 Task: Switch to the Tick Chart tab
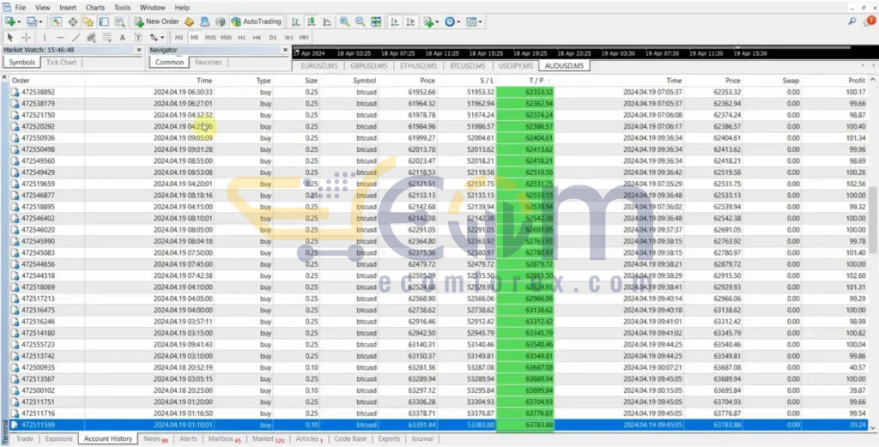61,62
